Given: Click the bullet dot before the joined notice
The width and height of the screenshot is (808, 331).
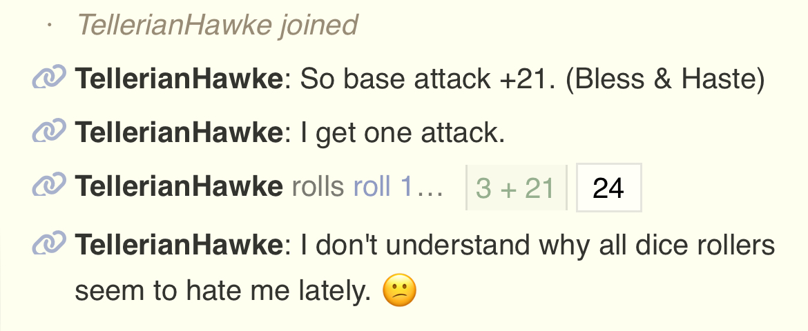Looking at the screenshot, I should (x=49, y=26).
